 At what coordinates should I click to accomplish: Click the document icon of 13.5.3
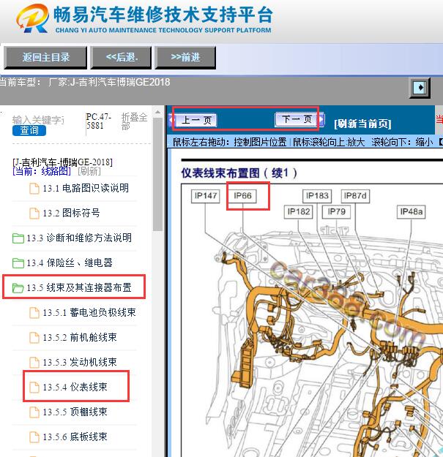pos(34,362)
